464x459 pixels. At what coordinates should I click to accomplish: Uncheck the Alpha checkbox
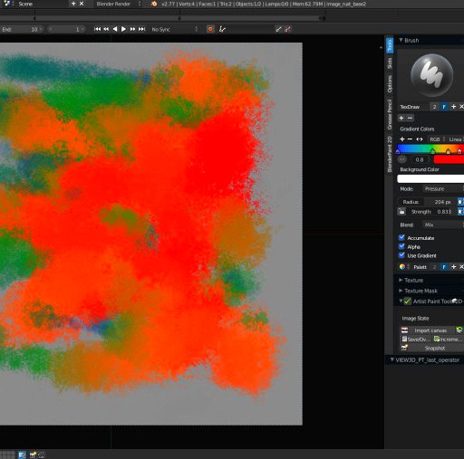tap(401, 246)
